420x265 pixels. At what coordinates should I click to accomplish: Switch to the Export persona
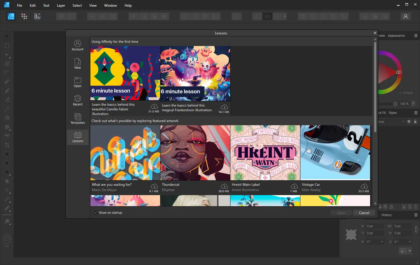[37, 16]
